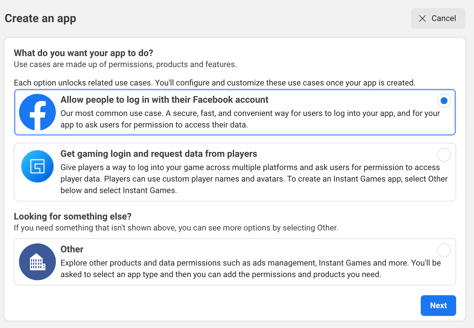Click the 'Our most common use case' description
474x328 pixels.
[x=250, y=119]
